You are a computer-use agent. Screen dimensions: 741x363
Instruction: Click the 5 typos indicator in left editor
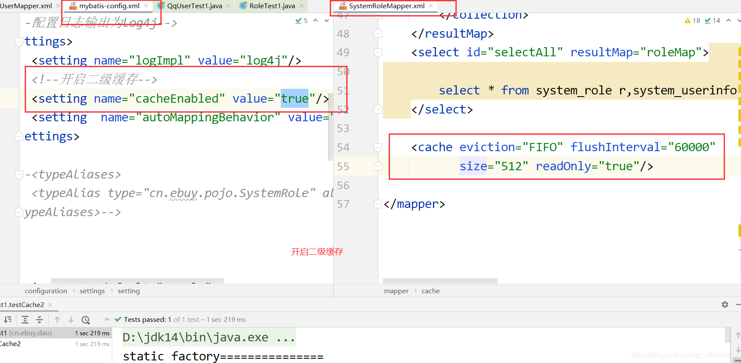(302, 21)
